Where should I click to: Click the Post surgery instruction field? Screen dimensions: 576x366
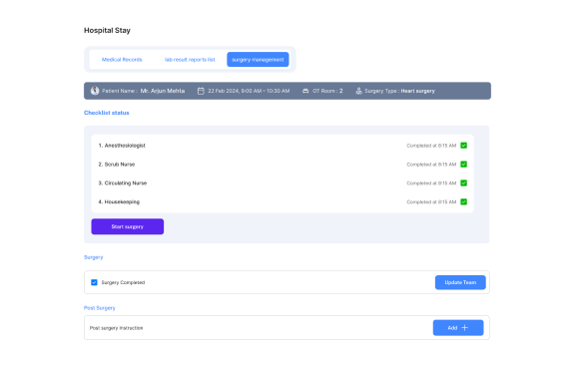point(287,328)
